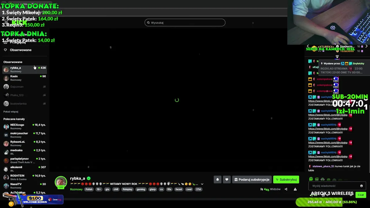Open recommended channel ROSHTEIN

pyautogui.click(x=24, y=177)
